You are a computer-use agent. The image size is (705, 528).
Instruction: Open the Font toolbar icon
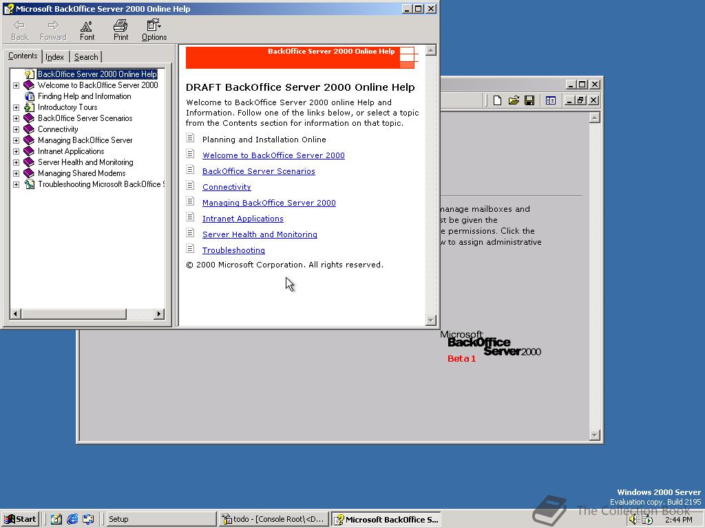[87, 26]
